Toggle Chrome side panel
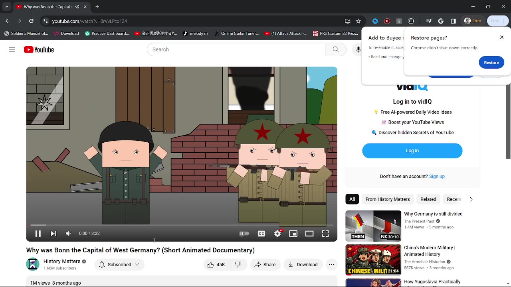This screenshot has width=511, height=287. click(453, 21)
